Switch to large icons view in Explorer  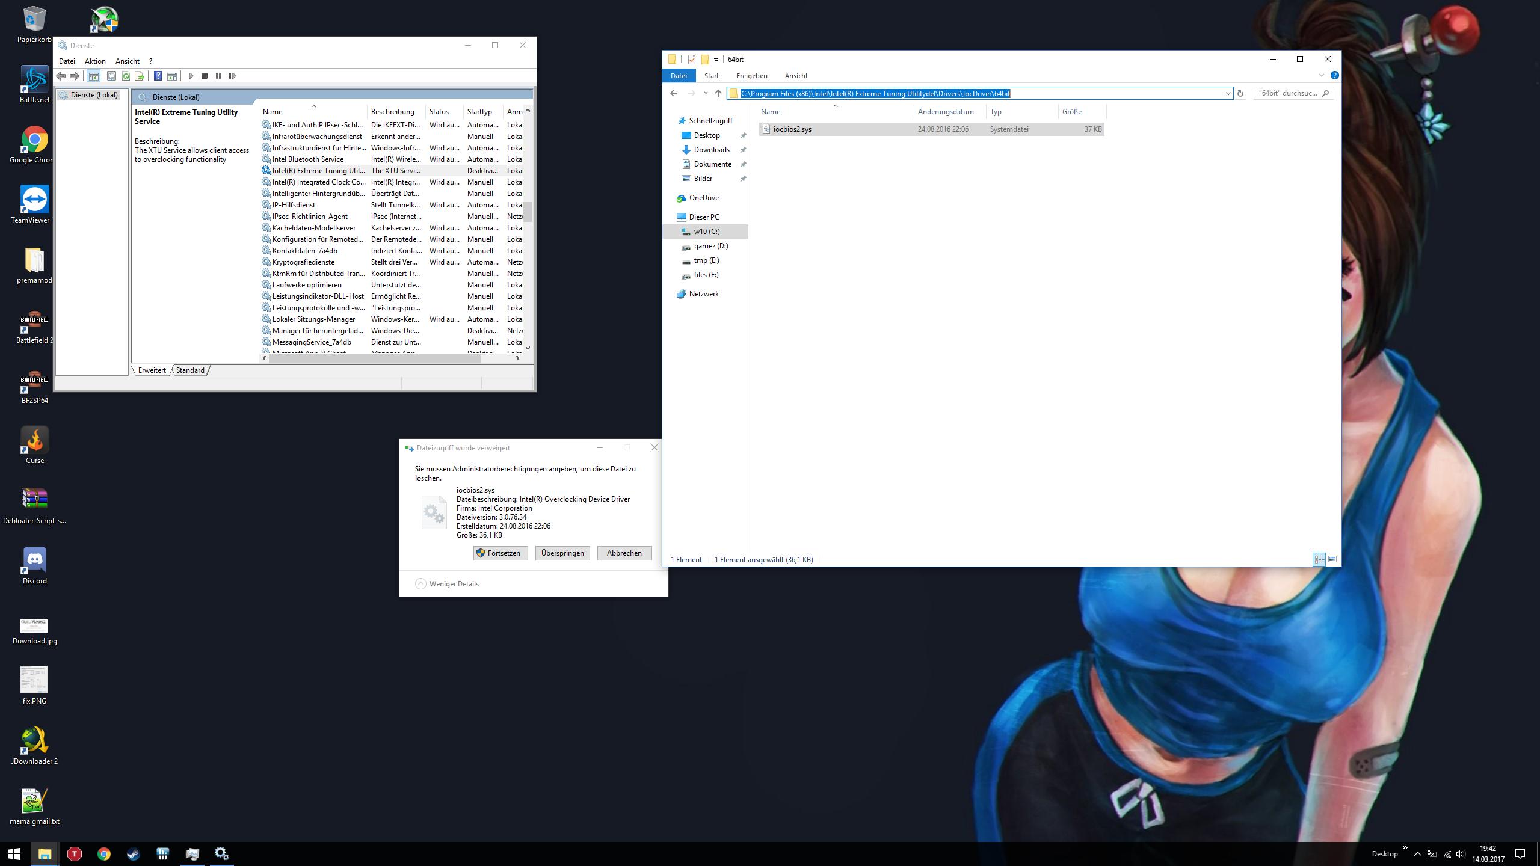pyautogui.click(x=1332, y=559)
